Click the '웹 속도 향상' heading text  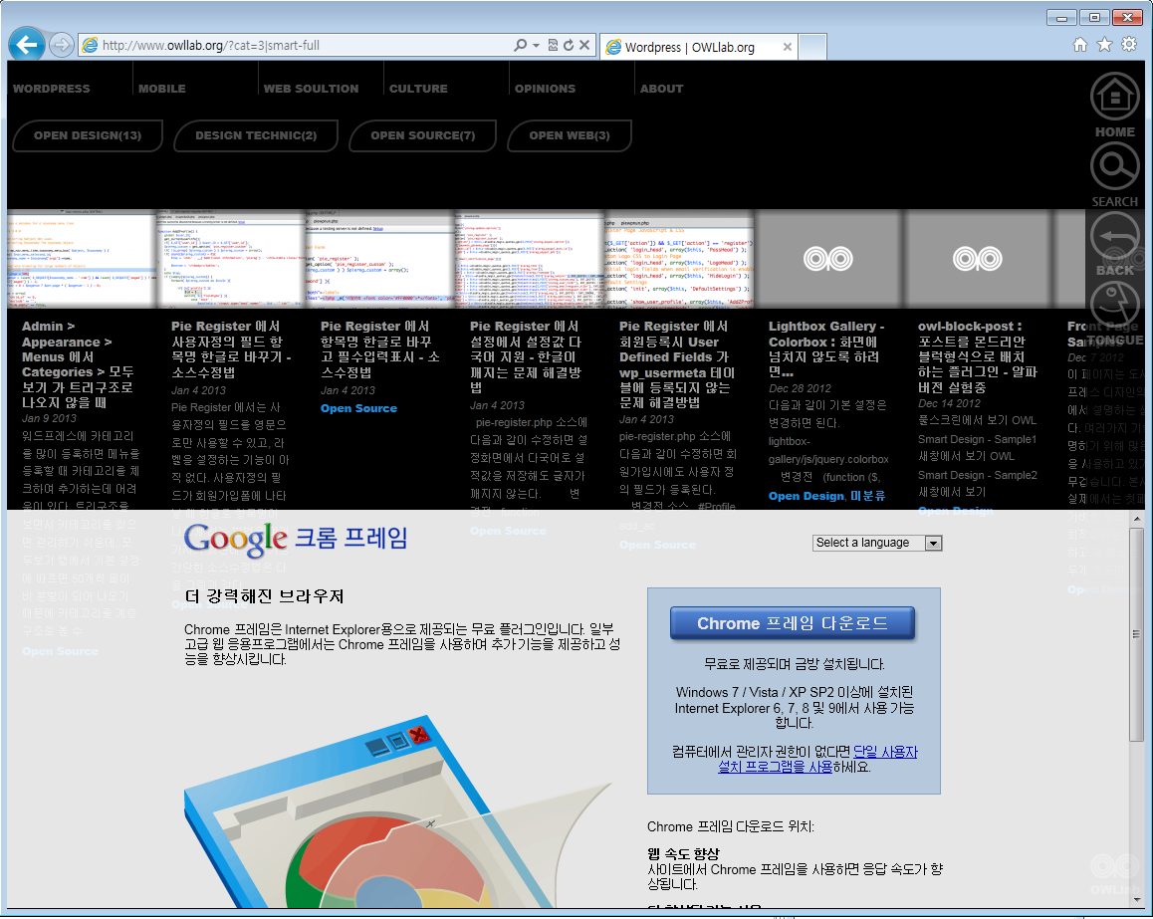[683, 854]
